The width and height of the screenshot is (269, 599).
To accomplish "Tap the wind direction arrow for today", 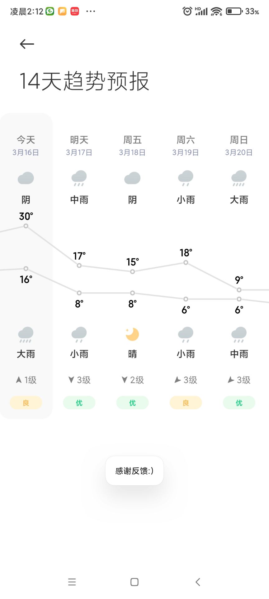I will click(x=19, y=380).
